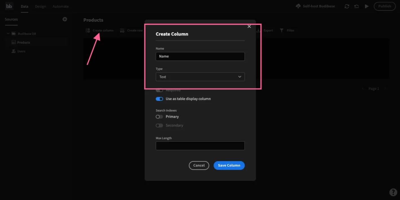Click the Products table heading
This screenshot has height=200, width=400.
pos(93,20)
